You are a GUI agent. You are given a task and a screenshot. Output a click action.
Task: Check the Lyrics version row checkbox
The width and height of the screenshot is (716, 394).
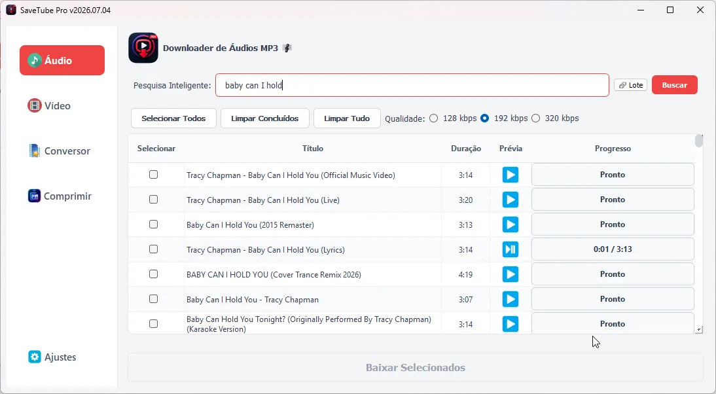[153, 249]
